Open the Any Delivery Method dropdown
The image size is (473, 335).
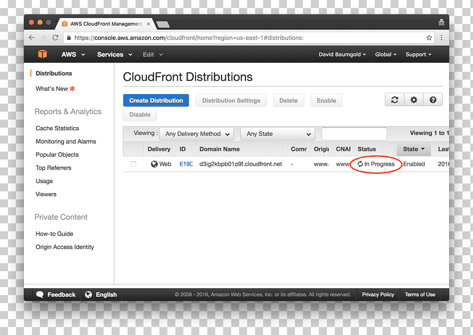click(197, 133)
